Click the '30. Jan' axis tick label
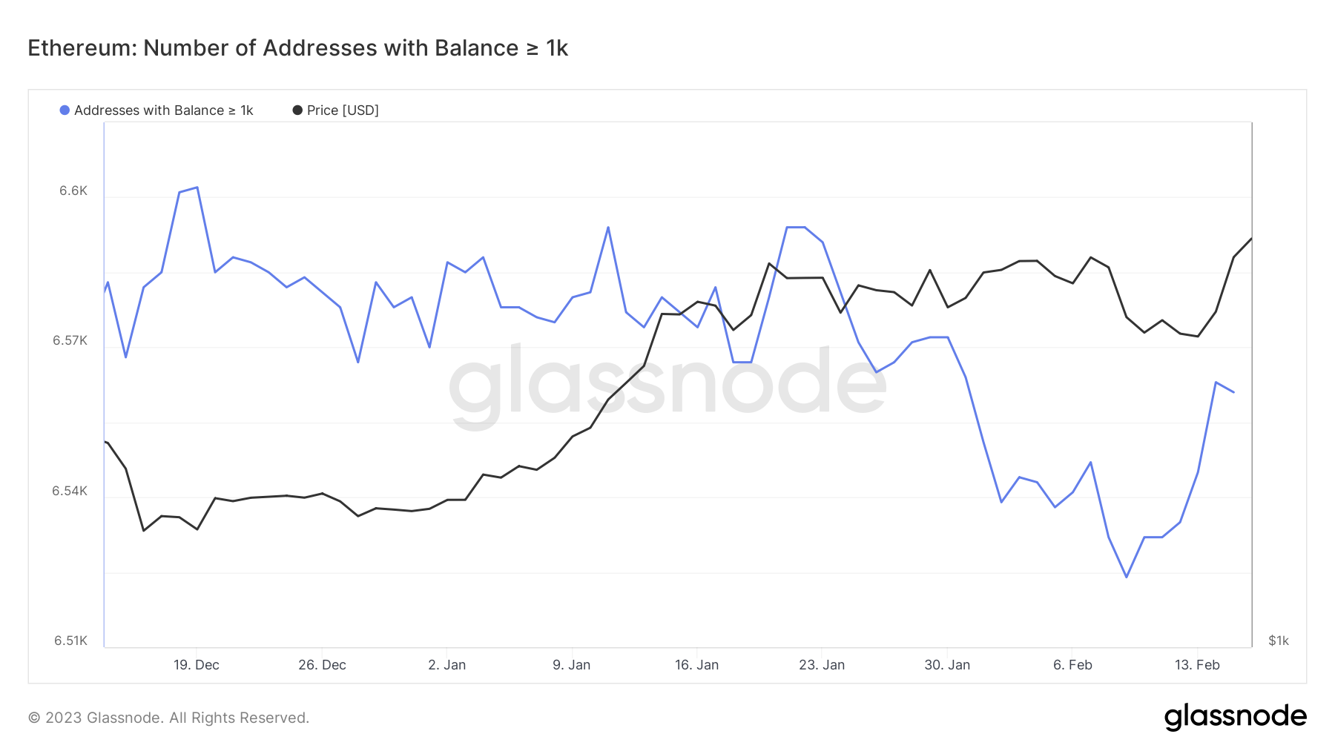 pyautogui.click(x=947, y=665)
